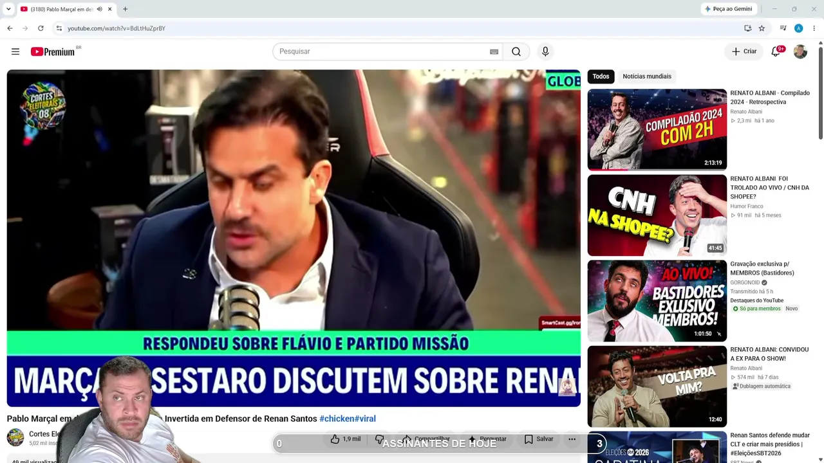Expand the tab search dropdown arrow

(x=8, y=9)
